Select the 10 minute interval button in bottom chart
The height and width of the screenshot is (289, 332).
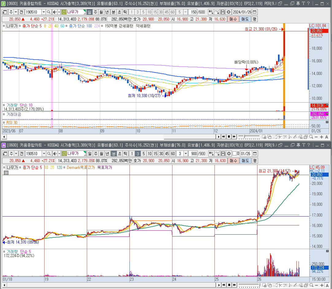click(150, 154)
